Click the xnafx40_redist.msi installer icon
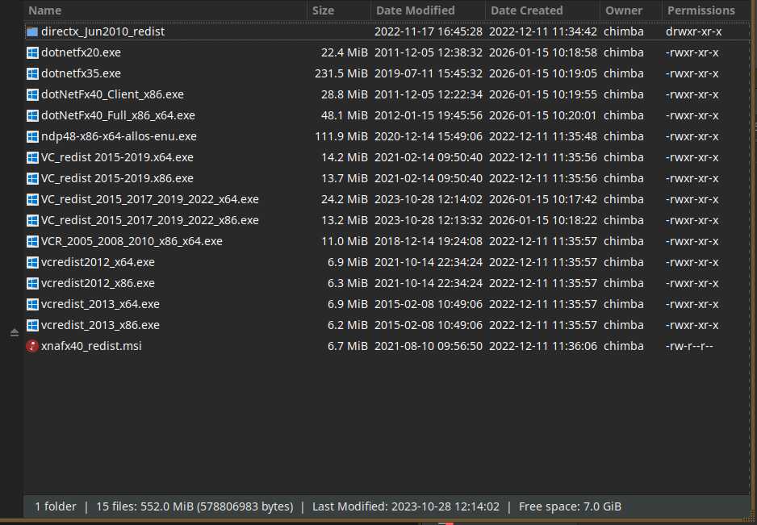Viewport: 757px width, 525px height. (x=32, y=346)
